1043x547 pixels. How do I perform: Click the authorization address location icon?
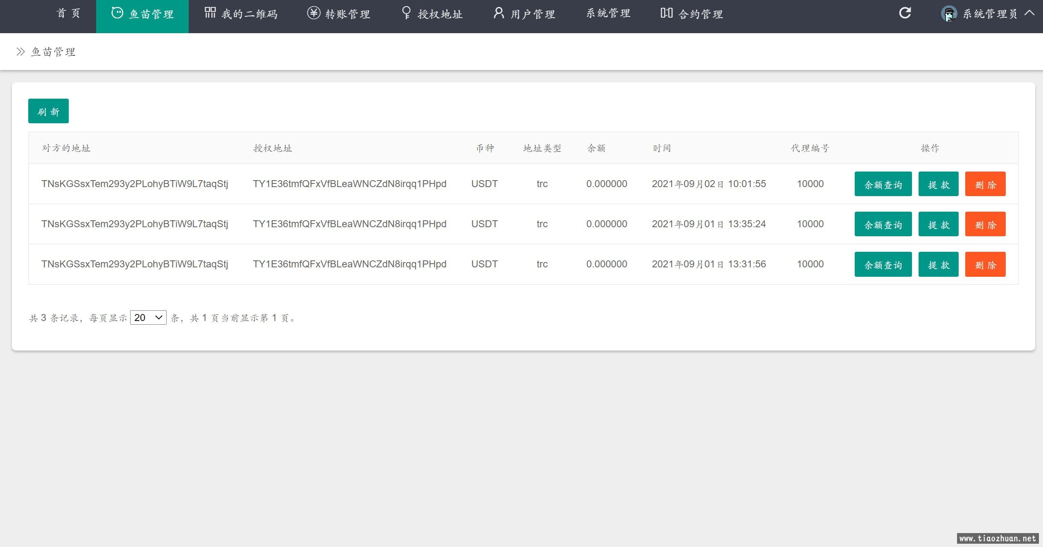[x=406, y=13]
